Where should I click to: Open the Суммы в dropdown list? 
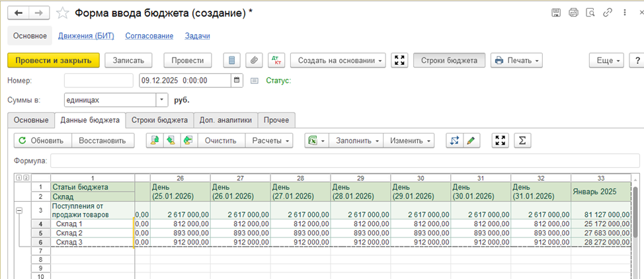coord(163,100)
